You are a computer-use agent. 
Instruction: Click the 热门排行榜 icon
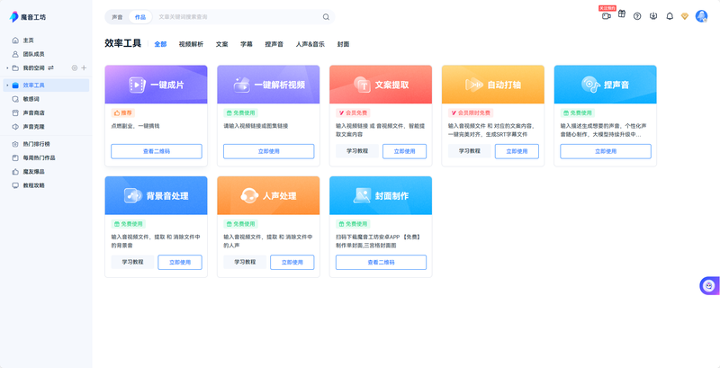(15, 144)
